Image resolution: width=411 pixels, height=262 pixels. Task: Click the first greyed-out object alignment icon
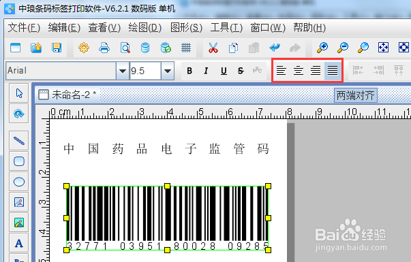click(358, 70)
